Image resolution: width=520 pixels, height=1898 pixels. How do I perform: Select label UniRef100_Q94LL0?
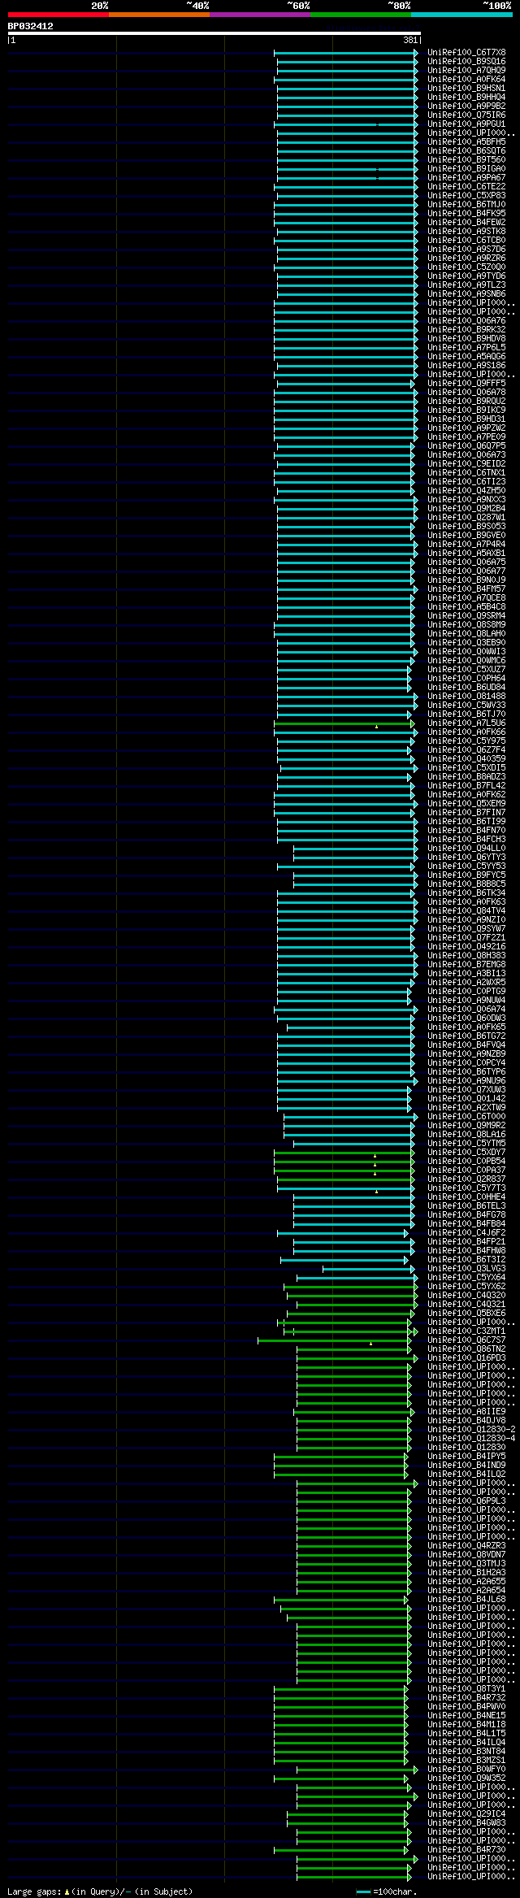[x=466, y=848]
